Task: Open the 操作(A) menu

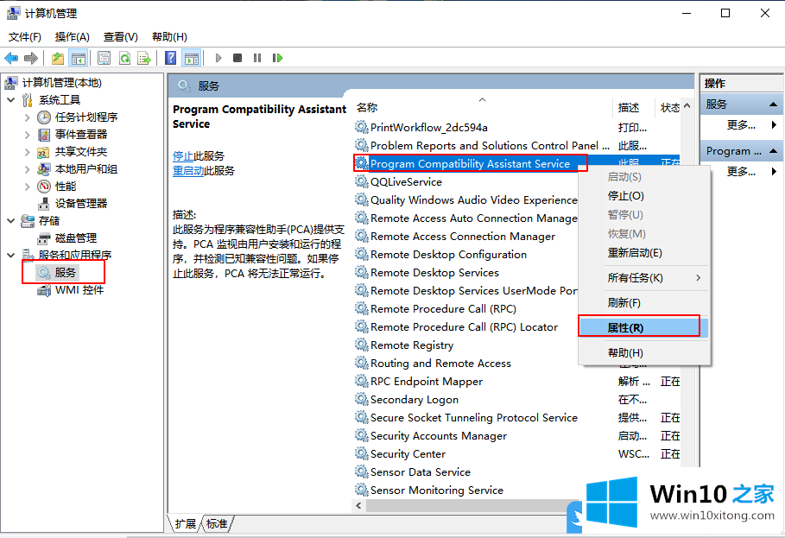Action: 72,36
